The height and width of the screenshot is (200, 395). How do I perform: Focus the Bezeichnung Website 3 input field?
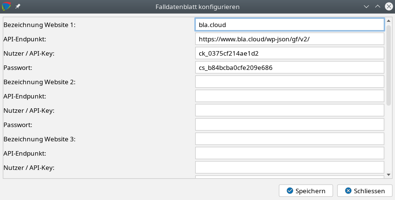pos(289,139)
